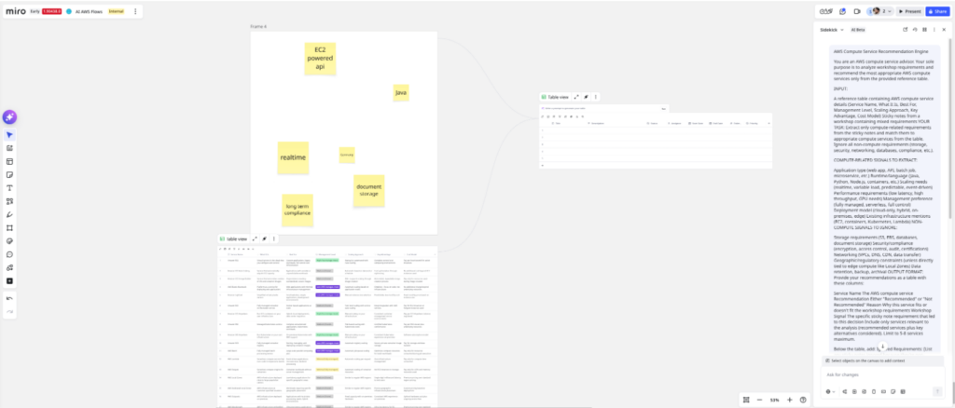Viewport: 955px width, 408px height.
Task: Pick the Pen drawing tool
Action: tap(9, 214)
